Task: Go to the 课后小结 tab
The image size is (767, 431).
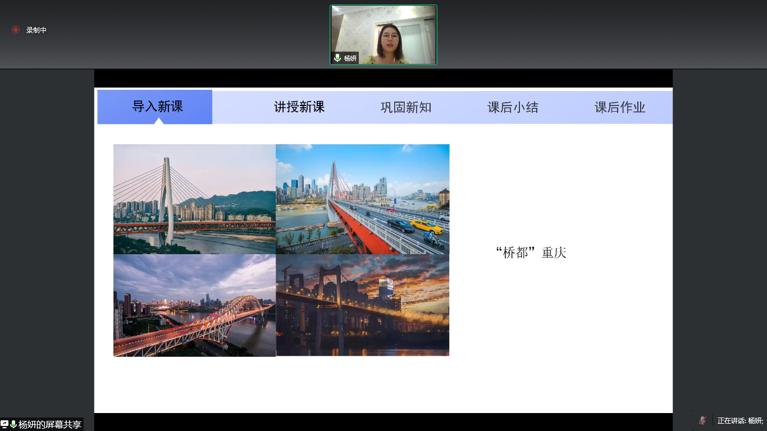Action: tap(513, 108)
